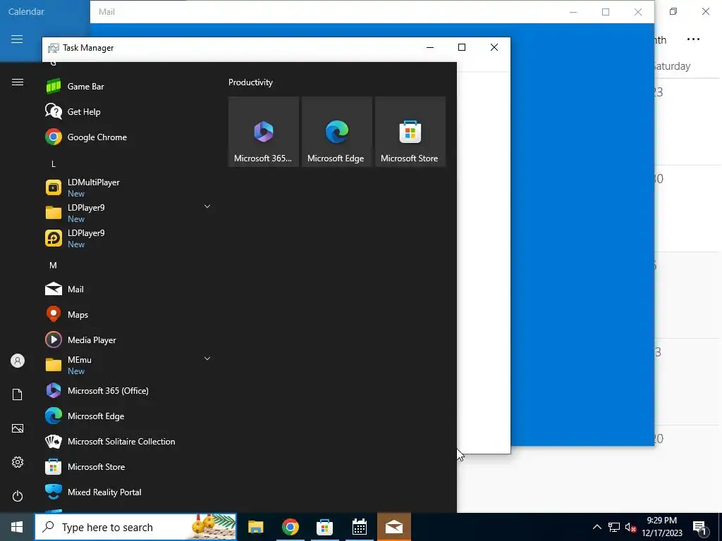Image resolution: width=722 pixels, height=541 pixels.
Task: Restore down the Calendar window
Action: tap(673, 11)
